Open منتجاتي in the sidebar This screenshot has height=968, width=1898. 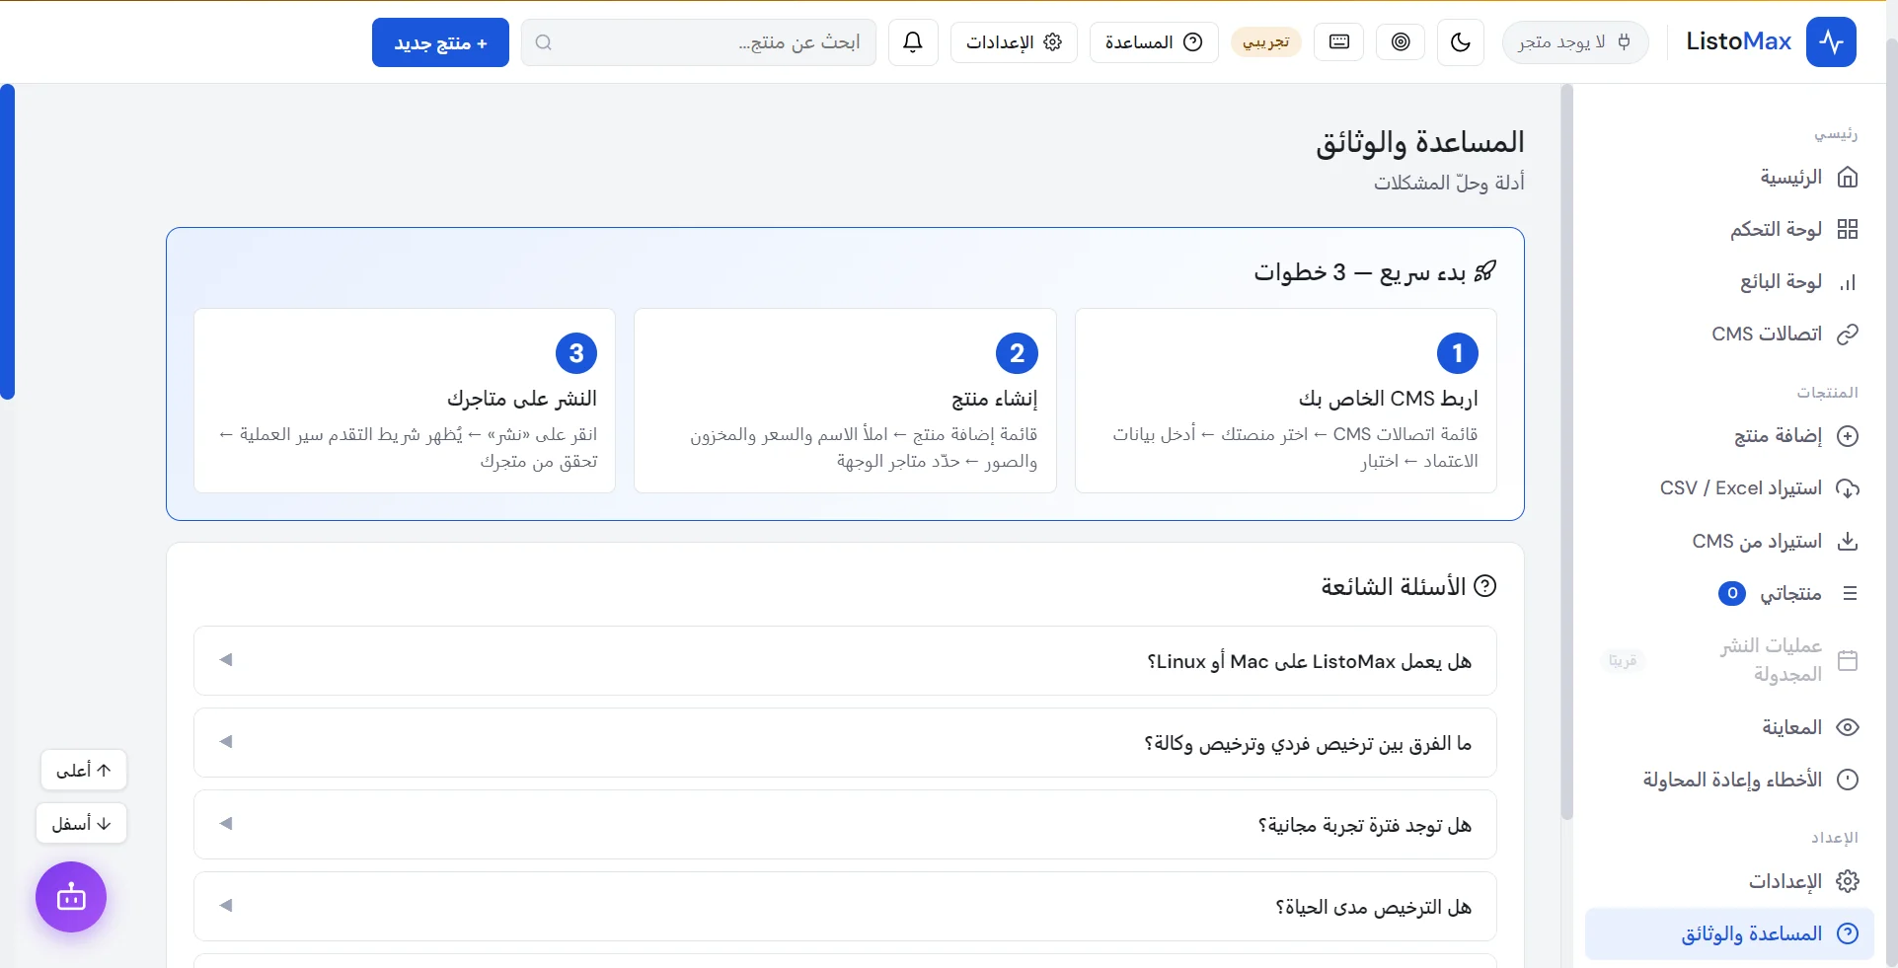click(1729, 593)
